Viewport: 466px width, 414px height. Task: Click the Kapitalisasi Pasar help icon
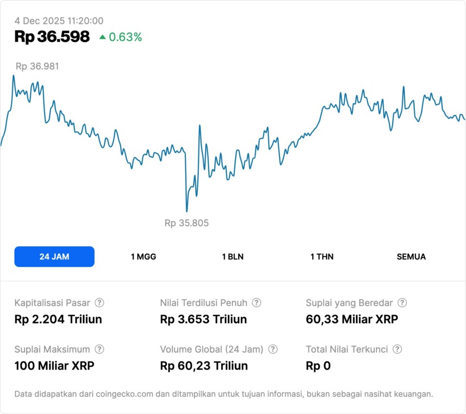click(x=99, y=303)
